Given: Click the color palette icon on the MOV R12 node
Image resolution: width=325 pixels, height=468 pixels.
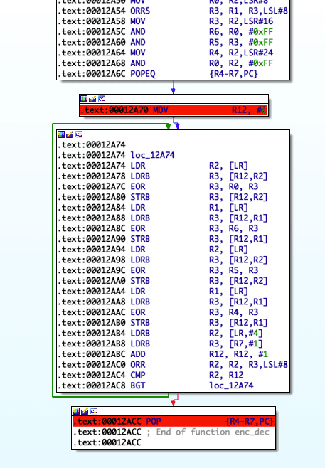Looking at the screenshot, I should 84,99.
